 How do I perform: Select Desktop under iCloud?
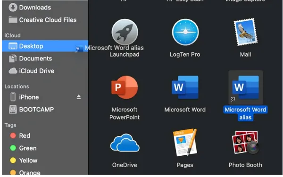[x=45, y=46]
